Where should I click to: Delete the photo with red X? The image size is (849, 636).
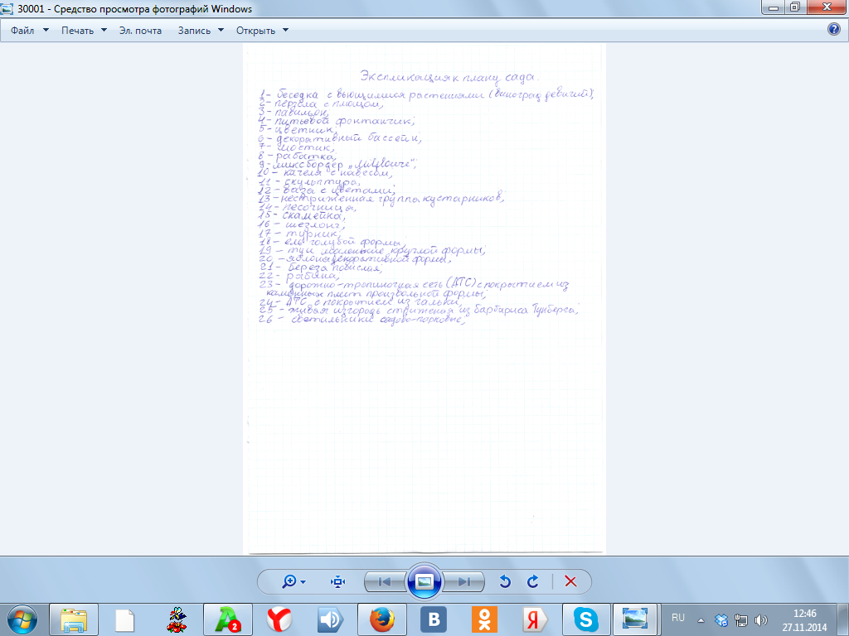click(x=570, y=581)
